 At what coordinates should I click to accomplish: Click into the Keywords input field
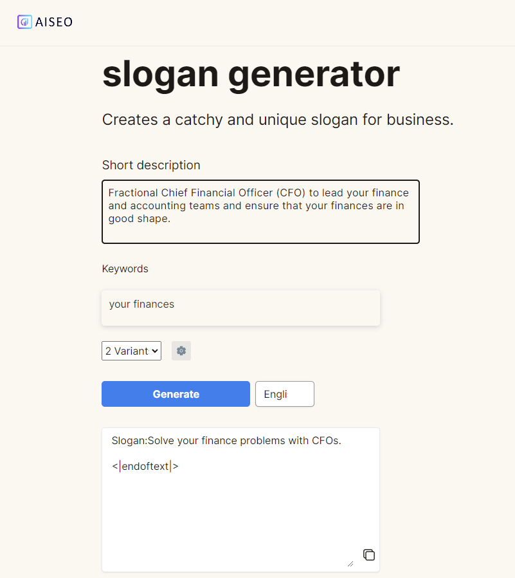pos(240,308)
